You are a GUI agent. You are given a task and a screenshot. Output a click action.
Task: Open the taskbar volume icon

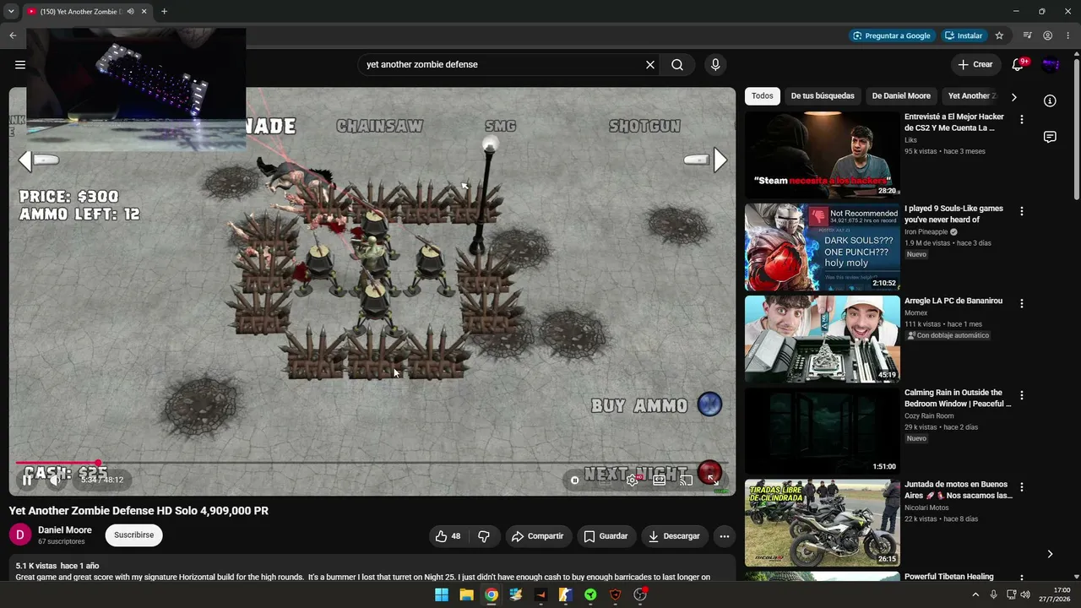click(x=1025, y=594)
